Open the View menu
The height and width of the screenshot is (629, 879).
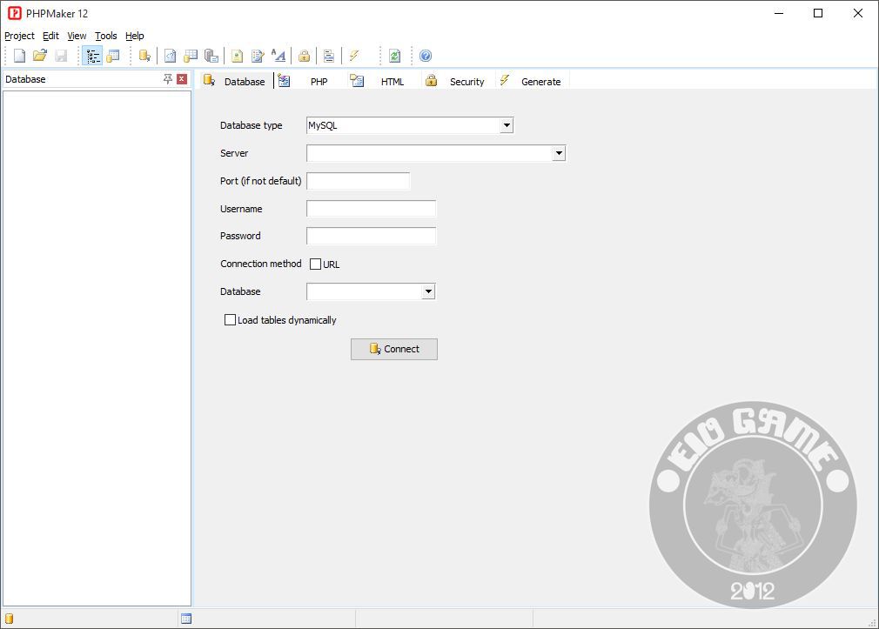pyautogui.click(x=77, y=36)
